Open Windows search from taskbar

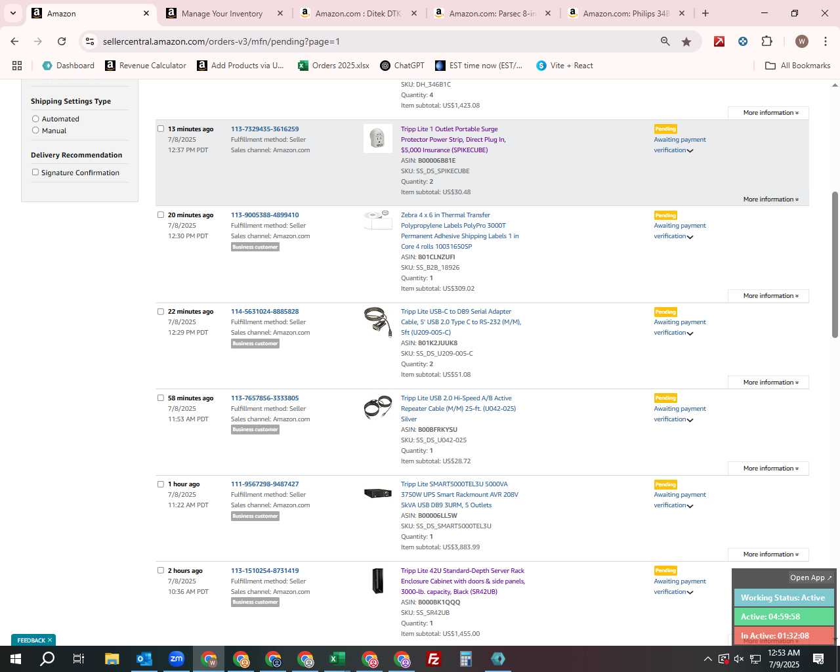pyautogui.click(x=47, y=659)
